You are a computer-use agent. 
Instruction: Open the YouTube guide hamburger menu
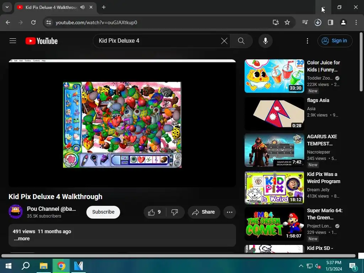13,41
